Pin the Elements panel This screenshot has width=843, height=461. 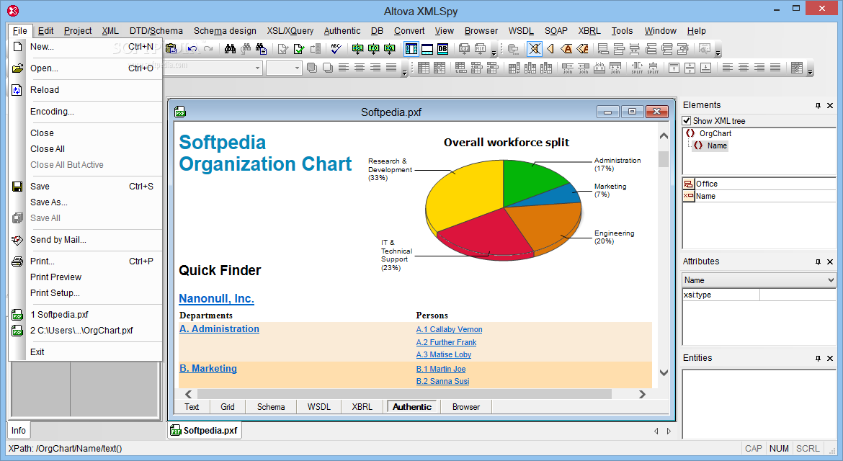(818, 105)
